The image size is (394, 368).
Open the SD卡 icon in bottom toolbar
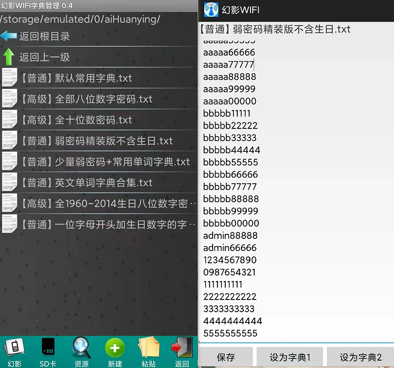48,346
